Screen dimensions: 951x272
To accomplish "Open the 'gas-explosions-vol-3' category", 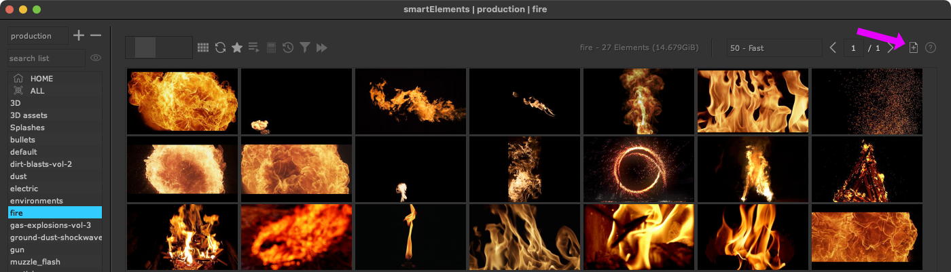I will point(50,225).
